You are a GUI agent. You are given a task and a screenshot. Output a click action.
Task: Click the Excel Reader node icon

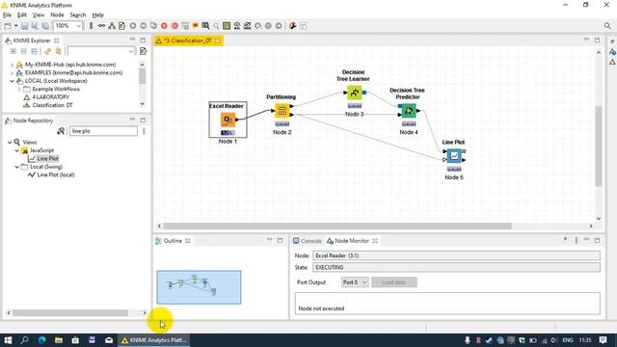228,120
